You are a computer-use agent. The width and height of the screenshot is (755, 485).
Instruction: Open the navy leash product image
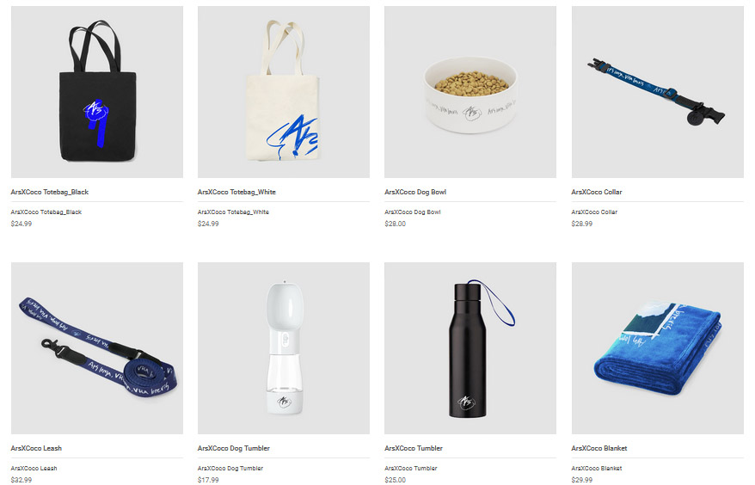(x=97, y=348)
